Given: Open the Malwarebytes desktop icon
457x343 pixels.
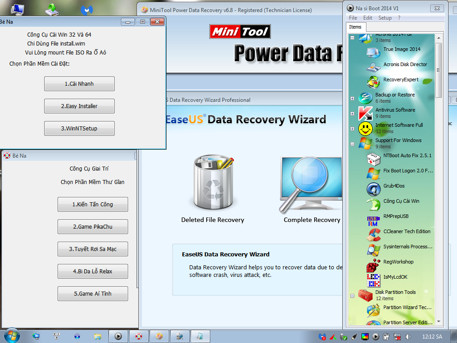Looking at the screenshot, I should [x=87, y=10].
